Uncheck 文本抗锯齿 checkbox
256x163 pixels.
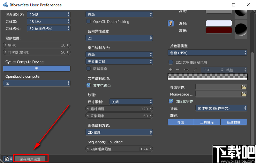tap(88, 85)
